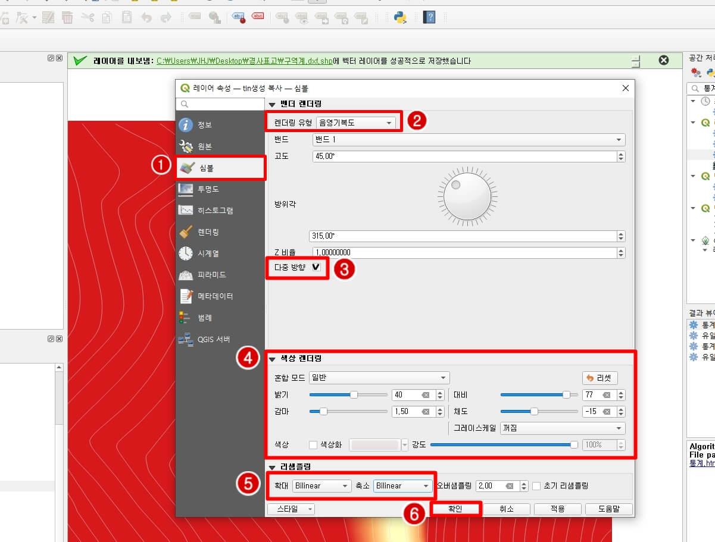
Task: Clear the 감마 value with its clear icon
Action: click(x=426, y=412)
